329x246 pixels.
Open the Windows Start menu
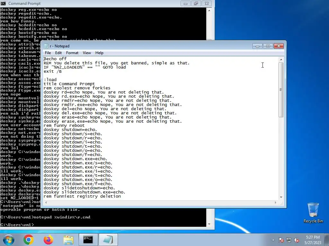[8, 240]
